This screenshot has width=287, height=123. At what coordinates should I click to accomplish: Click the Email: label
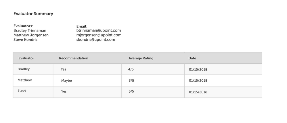(82, 26)
